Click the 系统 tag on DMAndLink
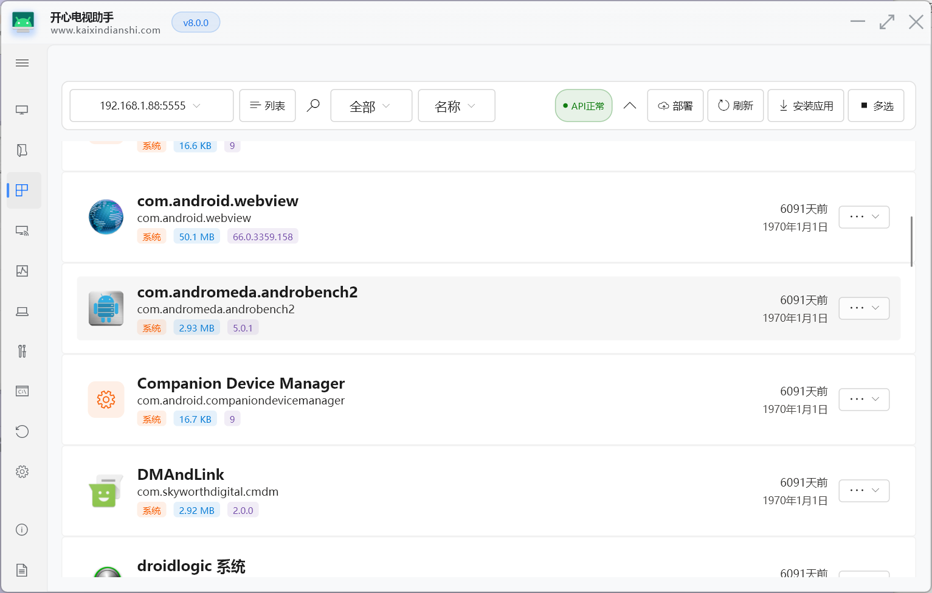The width and height of the screenshot is (932, 593). point(152,510)
